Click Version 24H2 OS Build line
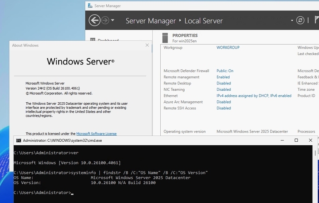Screen dimensions: 319x203 tap(53, 88)
